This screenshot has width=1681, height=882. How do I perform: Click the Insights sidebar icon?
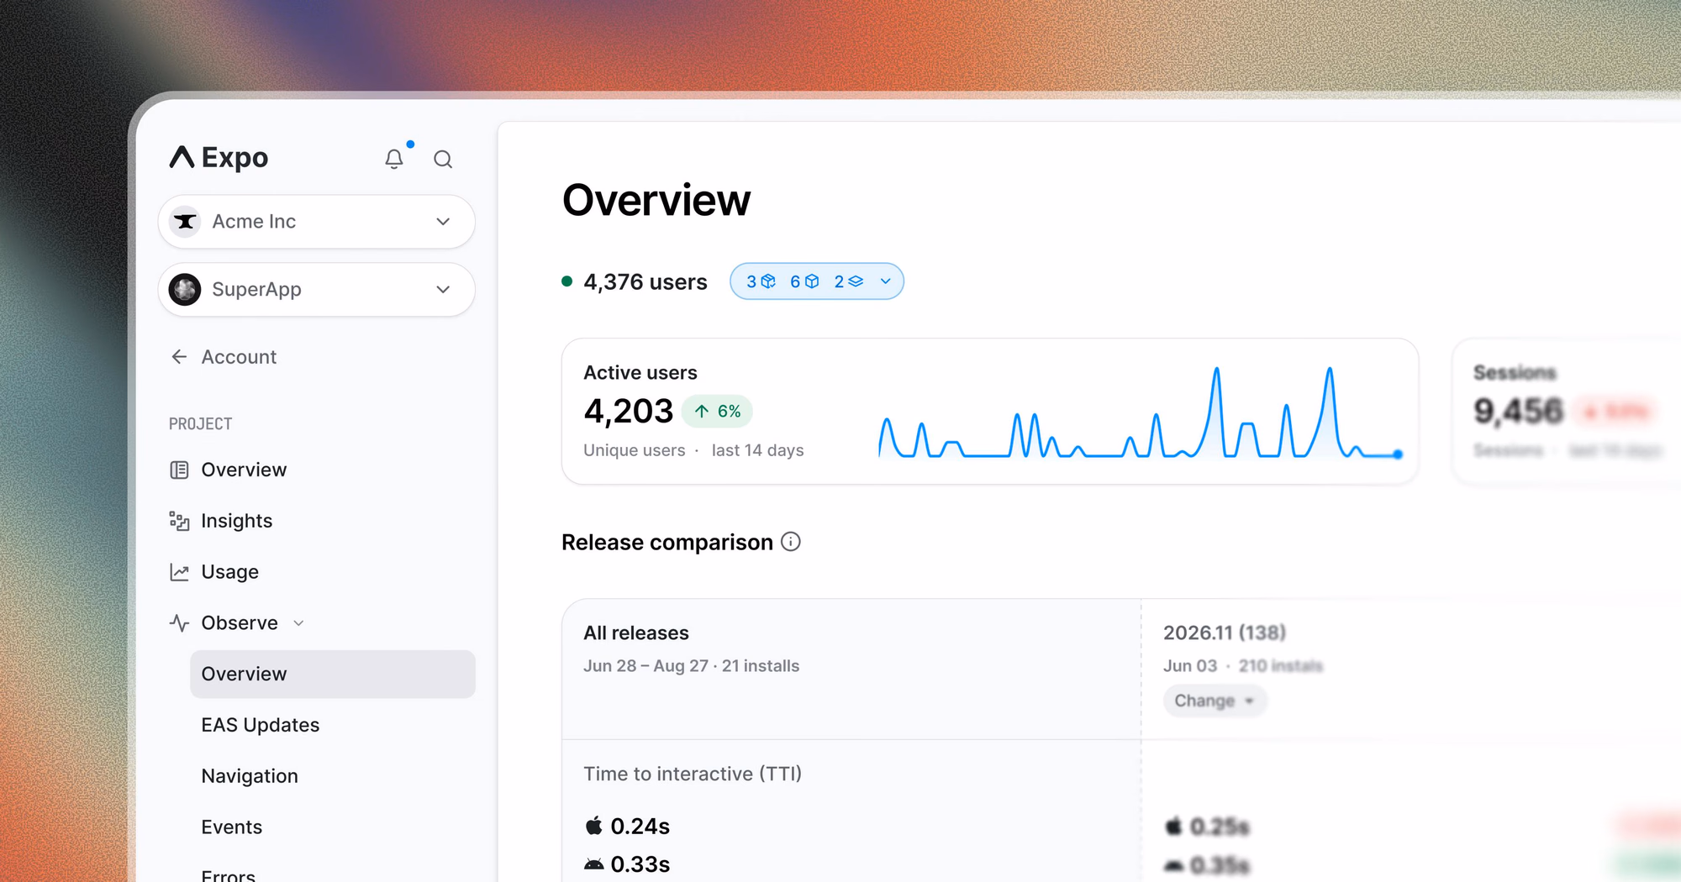[x=179, y=521]
